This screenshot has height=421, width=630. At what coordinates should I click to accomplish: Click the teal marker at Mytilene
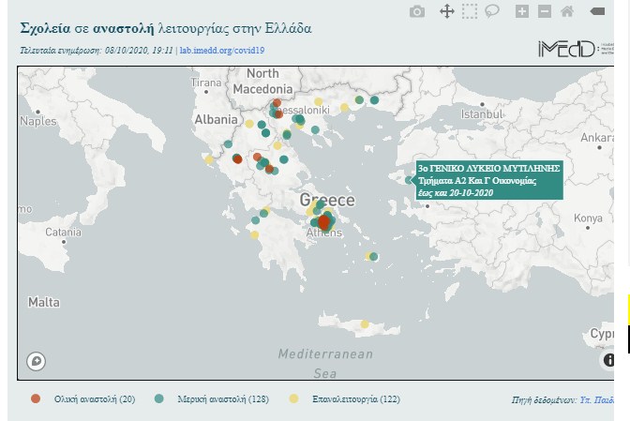click(409, 181)
